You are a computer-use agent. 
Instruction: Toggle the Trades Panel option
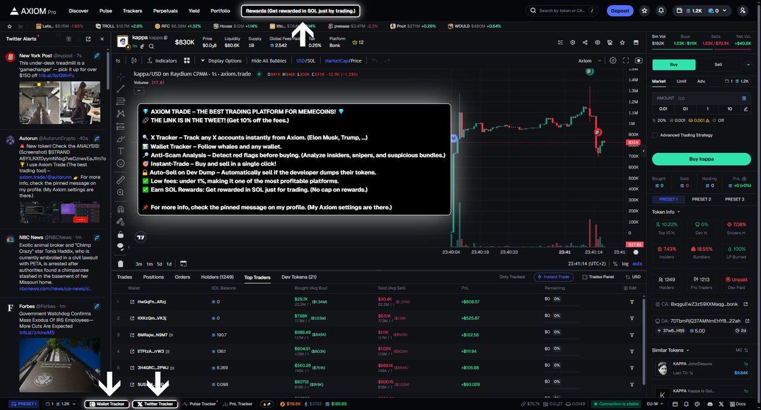(x=598, y=277)
